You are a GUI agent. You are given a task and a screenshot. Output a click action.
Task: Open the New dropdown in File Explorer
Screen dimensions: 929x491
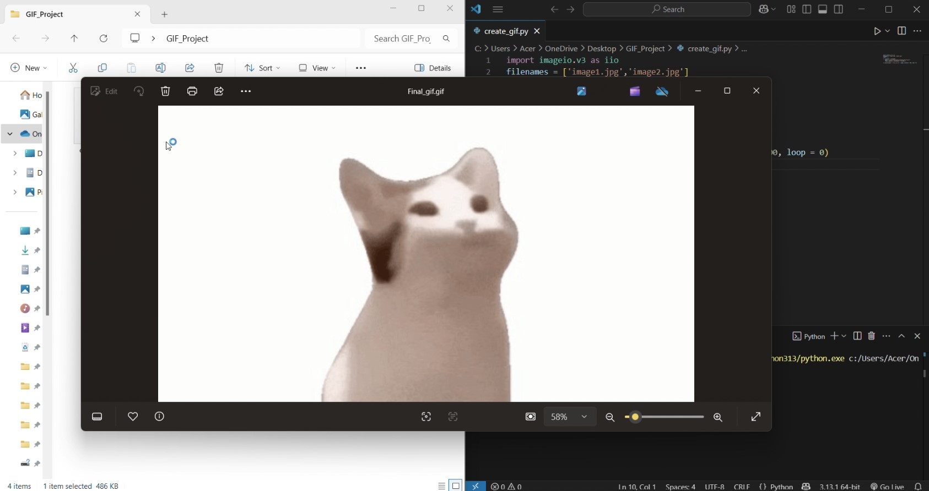(x=29, y=68)
